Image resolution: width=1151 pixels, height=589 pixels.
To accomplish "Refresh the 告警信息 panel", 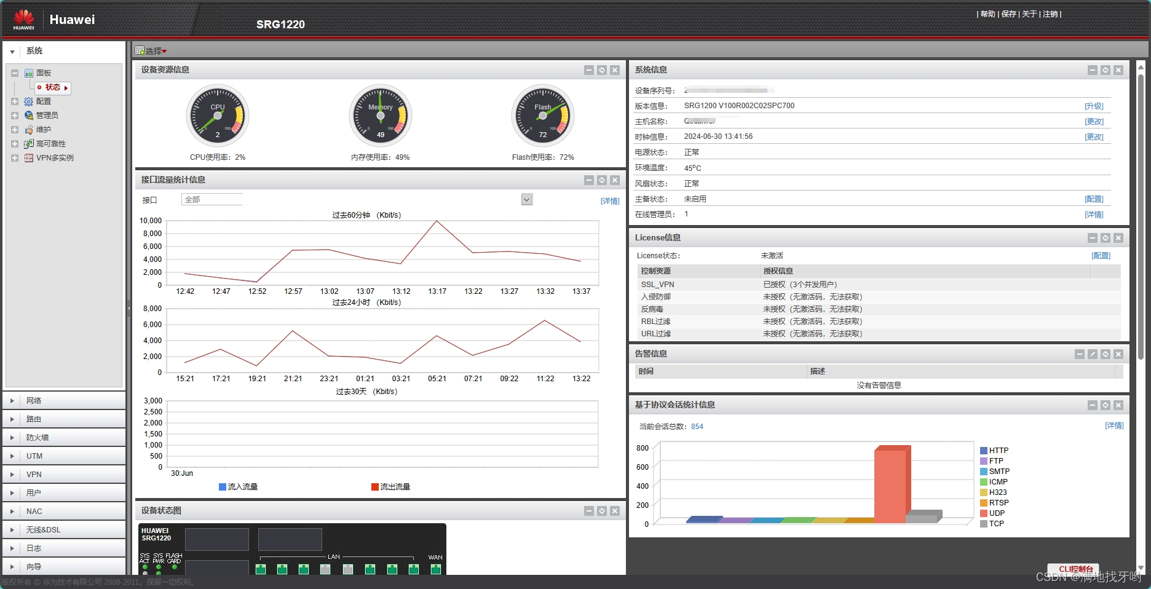I will (x=1106, y=354).
